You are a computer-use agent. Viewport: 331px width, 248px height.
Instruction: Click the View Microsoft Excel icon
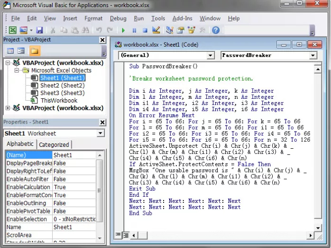(12, 30)
